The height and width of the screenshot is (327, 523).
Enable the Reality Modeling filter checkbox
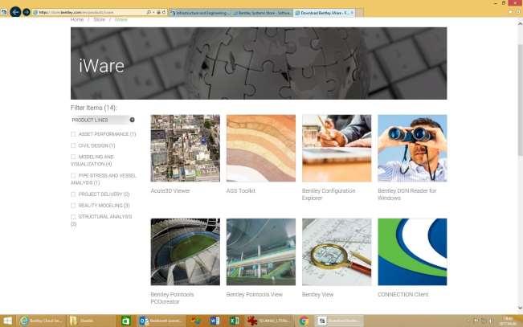pos(73,206)
